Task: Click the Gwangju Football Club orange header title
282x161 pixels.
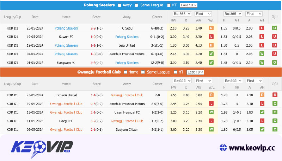Action: click(99, 72)
